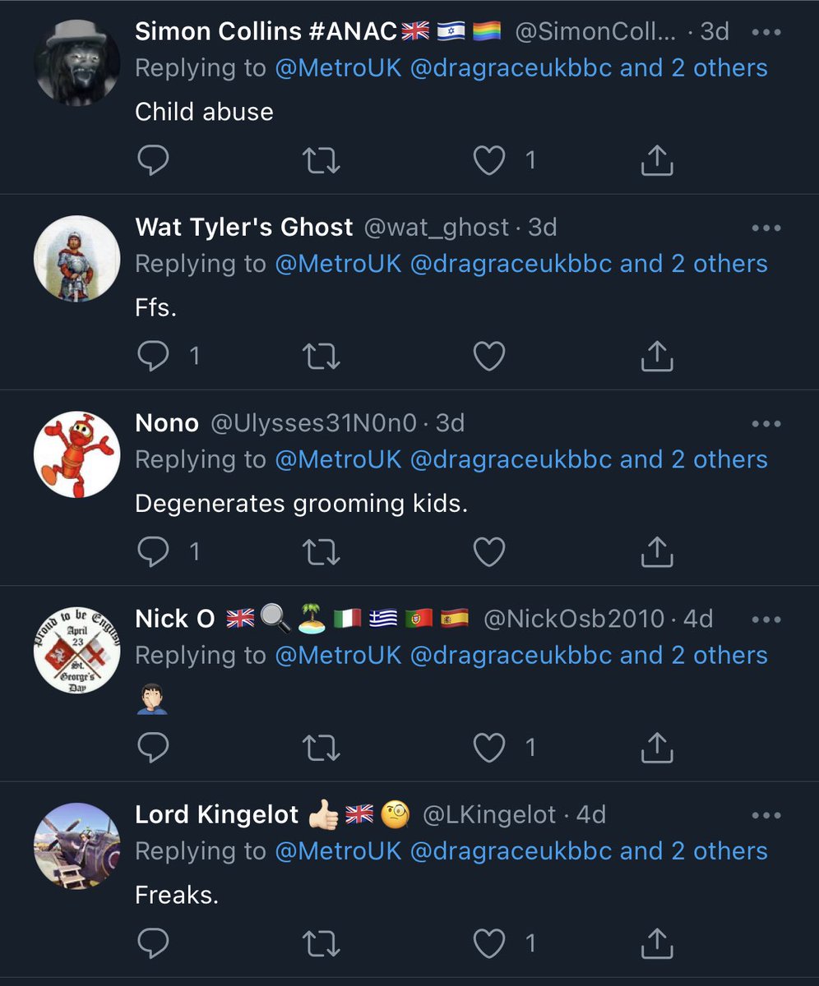The width and height of the screenshot is (819, 986).
Task: Open more options for Simon Collins' tweet
Action: 766,33
